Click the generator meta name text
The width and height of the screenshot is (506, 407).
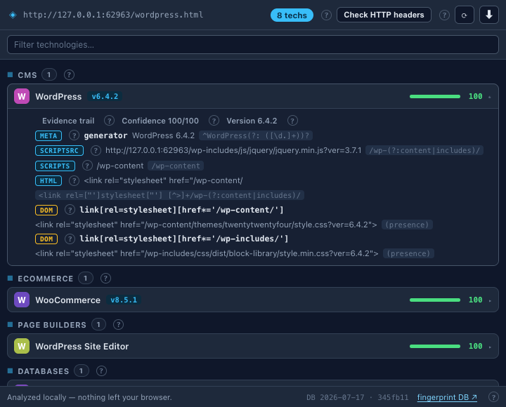pos(105,135)
